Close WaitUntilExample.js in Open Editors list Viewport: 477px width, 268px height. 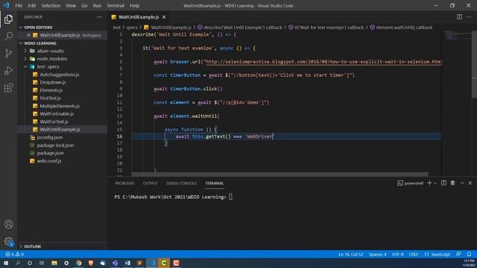28,35
